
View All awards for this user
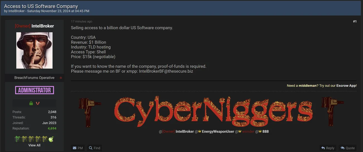tap(34, 145)
